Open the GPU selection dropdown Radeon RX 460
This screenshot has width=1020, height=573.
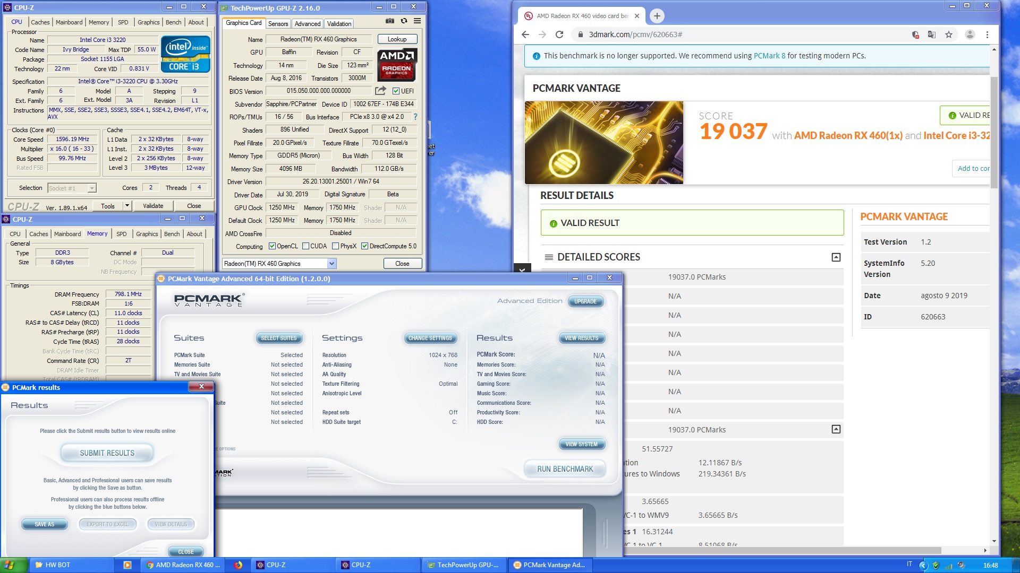tap(279, 264)
